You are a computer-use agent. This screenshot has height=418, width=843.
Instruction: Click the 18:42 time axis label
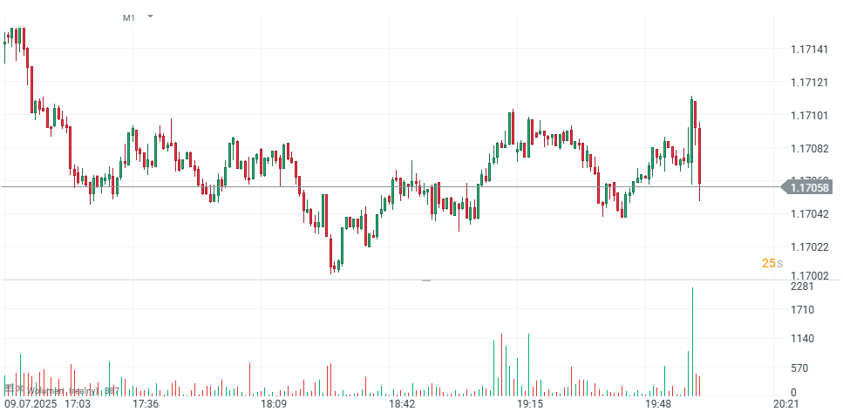pos(402,404)
